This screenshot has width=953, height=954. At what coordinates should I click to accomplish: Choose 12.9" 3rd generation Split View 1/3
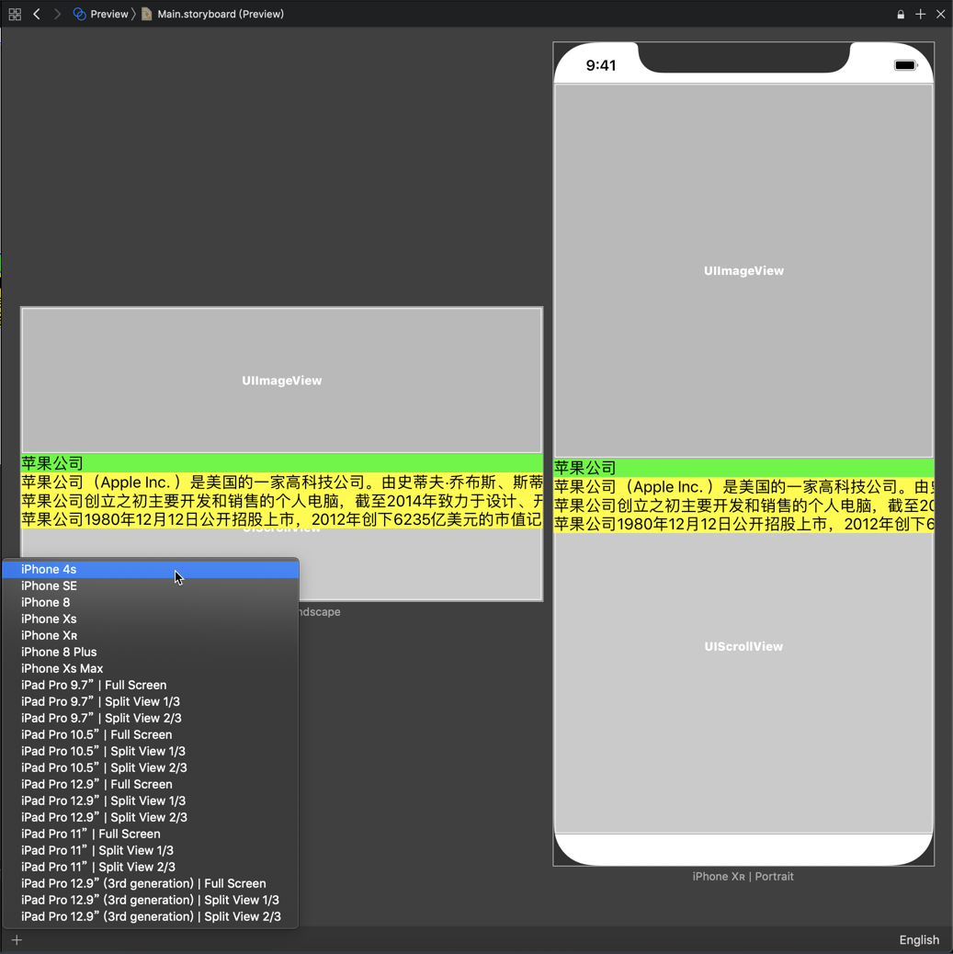tap(151, 900)
